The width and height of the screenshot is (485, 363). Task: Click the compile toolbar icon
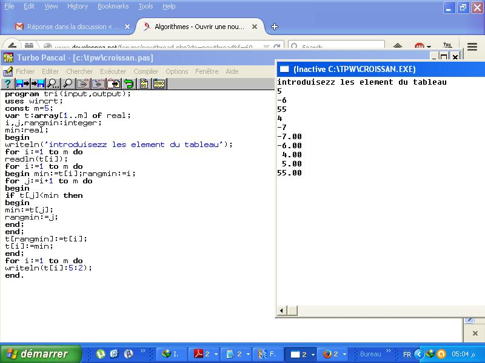pyautogui.click(x=144, y=83)
